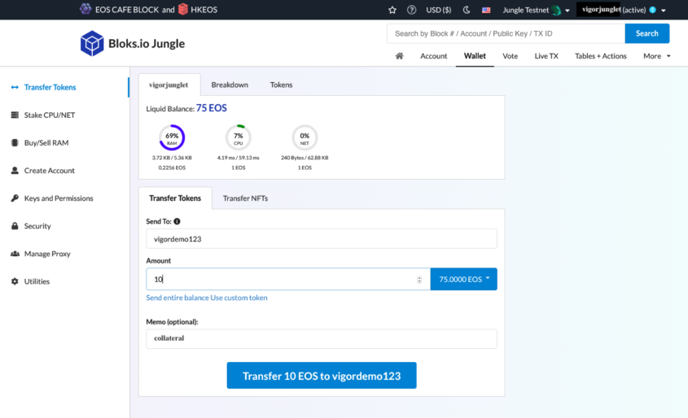Open Create Account in sidebar
The image size is (688, 418).
coord(49,171)
